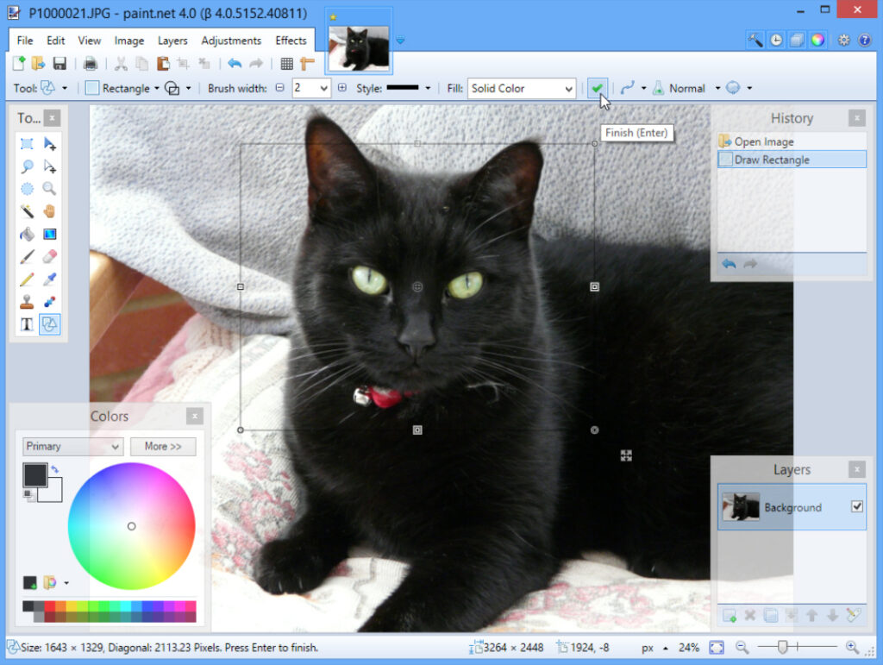Select the Magic Wand tool
The height and width of the screenshot is (665, 883).
27,211
